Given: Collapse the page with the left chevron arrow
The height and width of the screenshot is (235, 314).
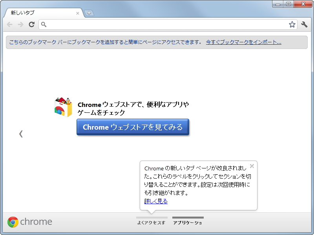Looking at the screenshot, I should tap(21, 134).
